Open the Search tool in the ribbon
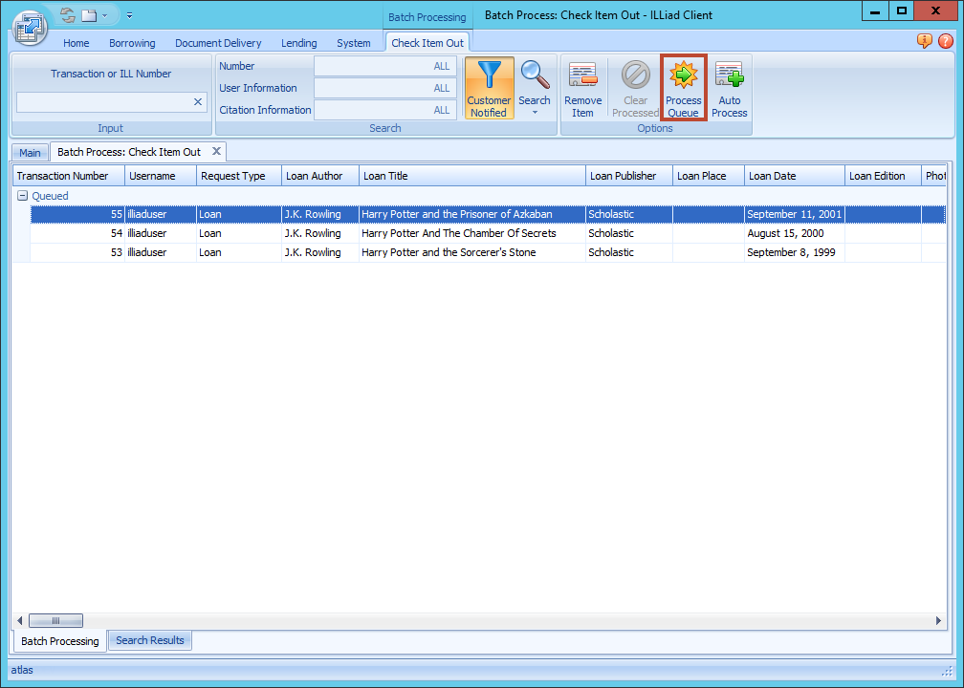The image size is (964, 688). point(535,76)
